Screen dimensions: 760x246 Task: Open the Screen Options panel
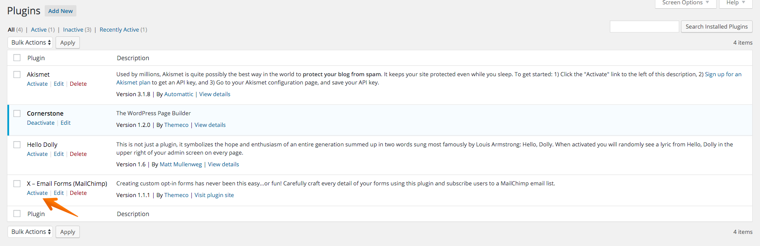(x=685, y=3)
